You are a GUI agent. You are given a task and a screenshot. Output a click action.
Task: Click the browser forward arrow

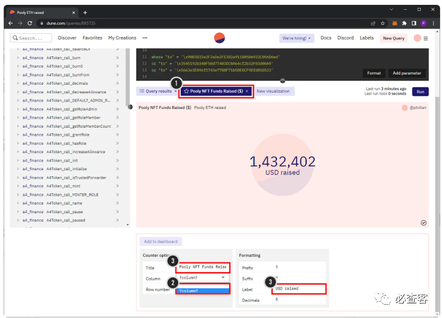20,24
